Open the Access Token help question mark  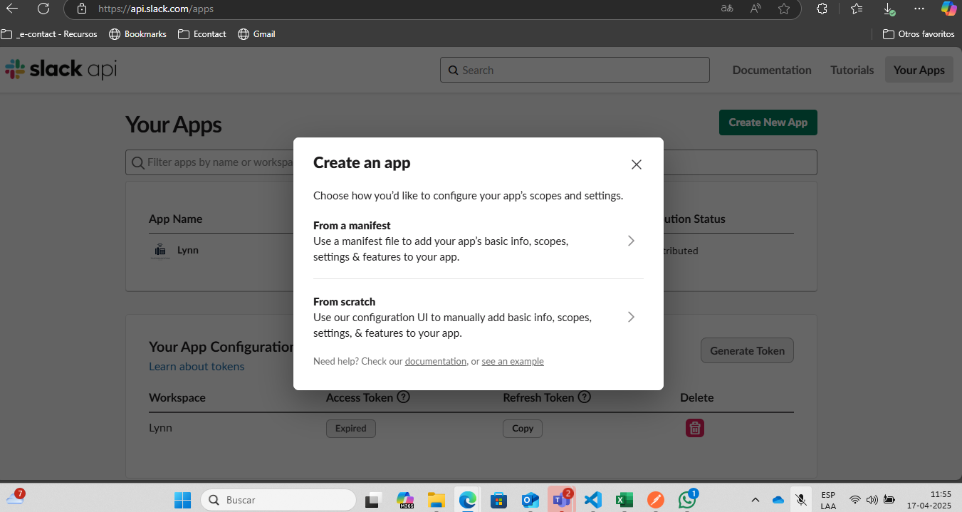[x=404, y=397]
